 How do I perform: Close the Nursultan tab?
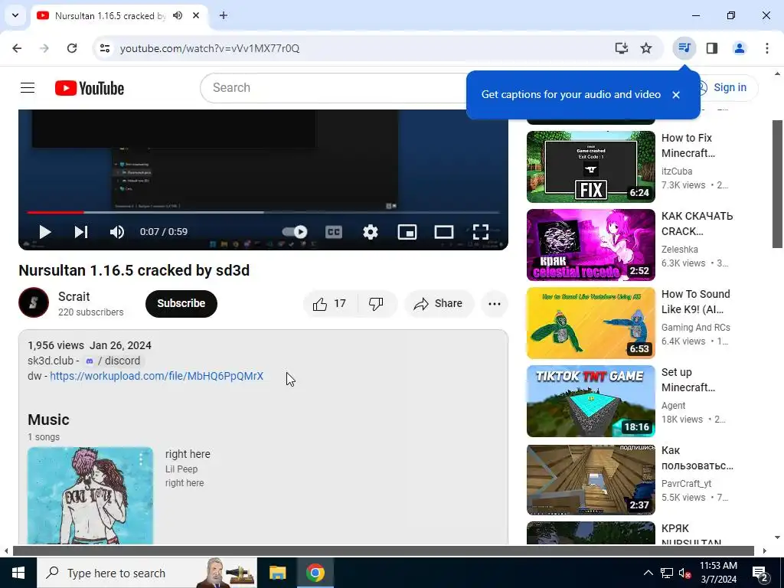pos(196,16)
